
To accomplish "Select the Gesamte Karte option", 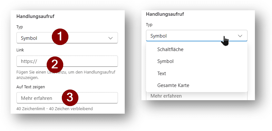I will [x=173, y=85].
